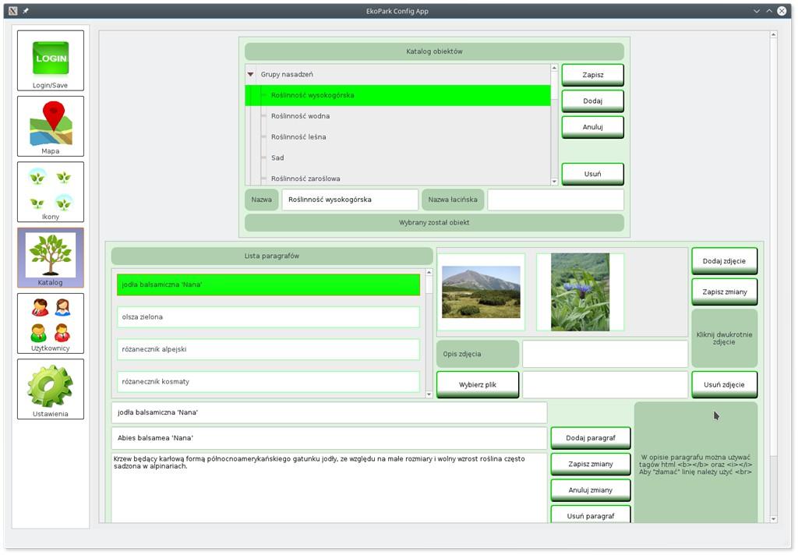The width and height of the screenshot is (798, 555).
Task: Click catalog tree scrollbar down arrow
Action: pyautogui.click(x=554, y=182)
